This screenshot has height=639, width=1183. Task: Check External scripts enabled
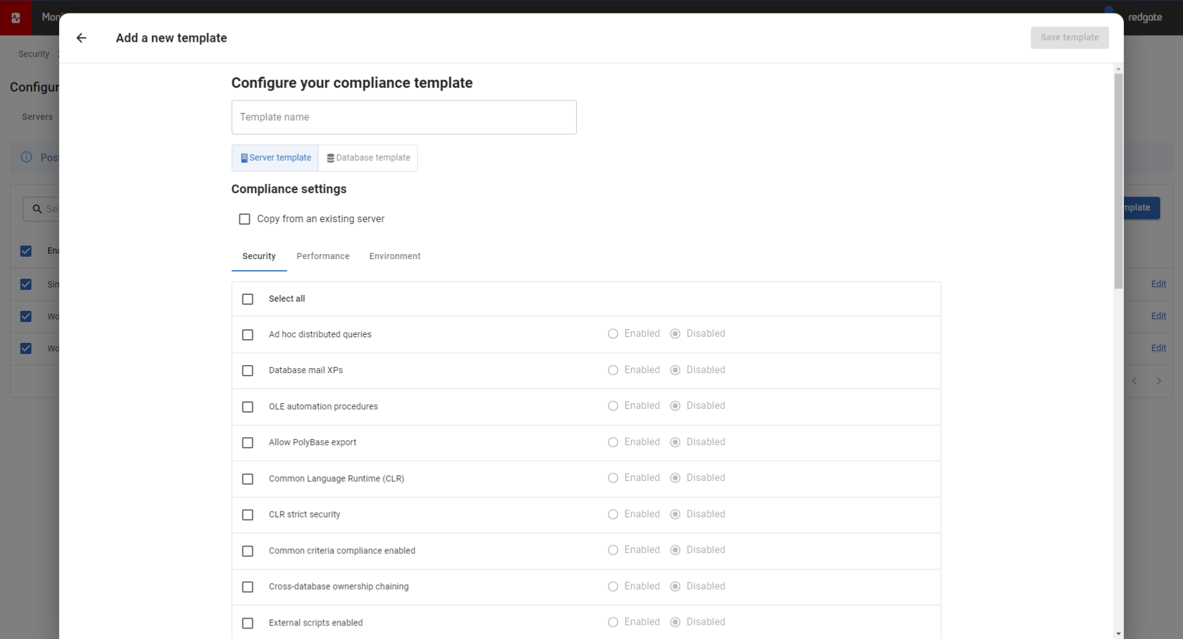pos(247,623)
